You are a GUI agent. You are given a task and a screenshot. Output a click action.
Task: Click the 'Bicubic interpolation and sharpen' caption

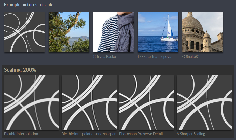[x=89, y=134]
